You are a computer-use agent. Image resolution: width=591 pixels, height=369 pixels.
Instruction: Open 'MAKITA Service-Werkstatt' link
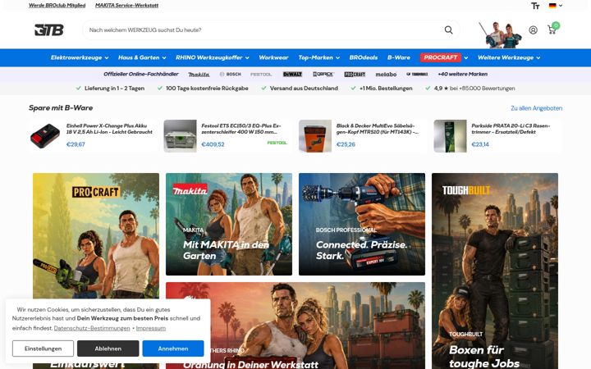point(126,5)
